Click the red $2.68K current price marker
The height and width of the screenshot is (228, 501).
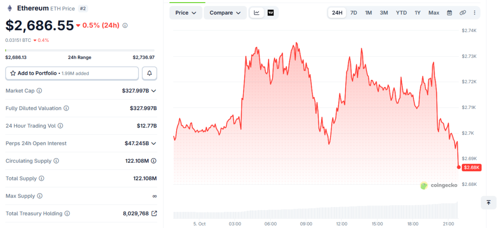pos(472,167)
